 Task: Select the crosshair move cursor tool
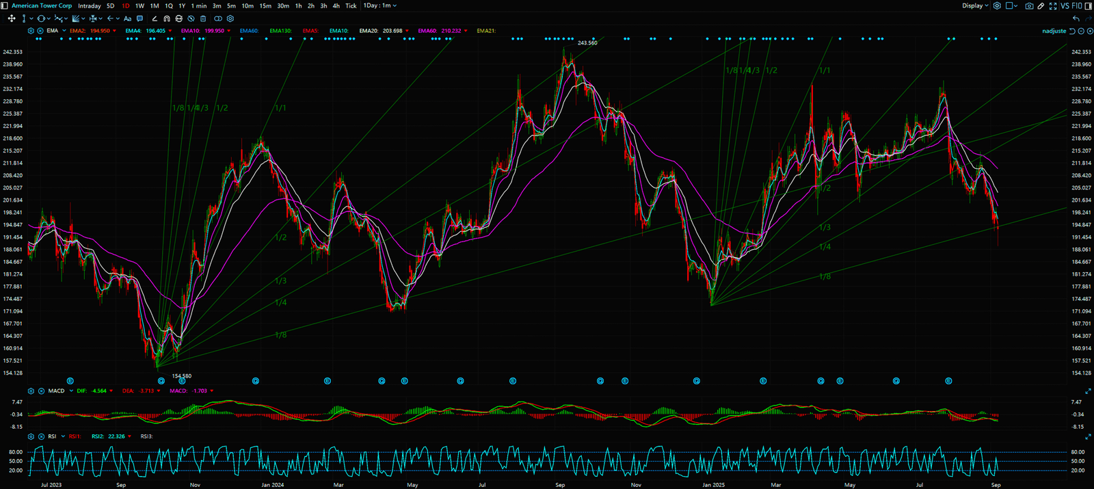pyautogui.click(x=12, y=18)
